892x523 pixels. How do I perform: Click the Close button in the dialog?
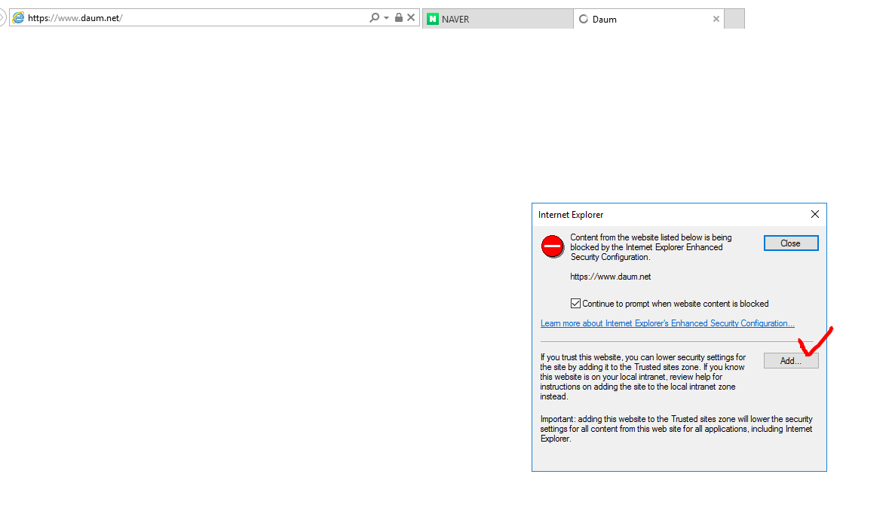click(791, 243)
